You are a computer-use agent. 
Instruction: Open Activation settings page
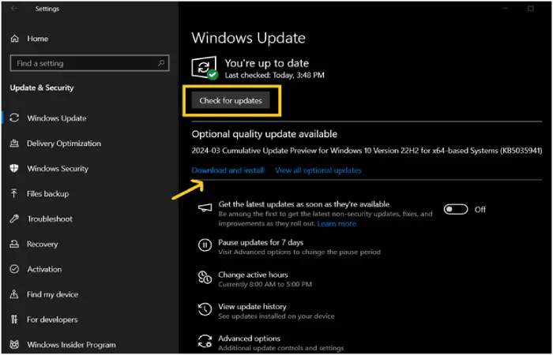coord(44,270)
